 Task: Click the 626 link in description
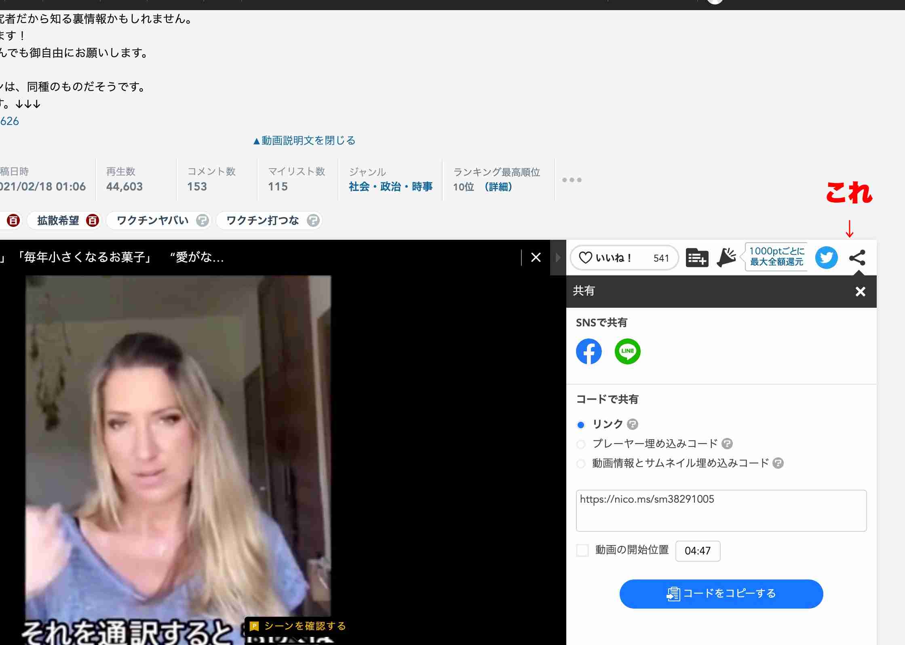(9, 121)
